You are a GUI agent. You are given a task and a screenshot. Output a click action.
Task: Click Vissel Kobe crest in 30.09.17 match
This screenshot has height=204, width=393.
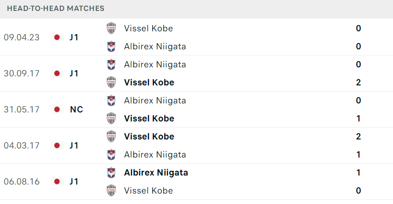click(x=111, y=83)
